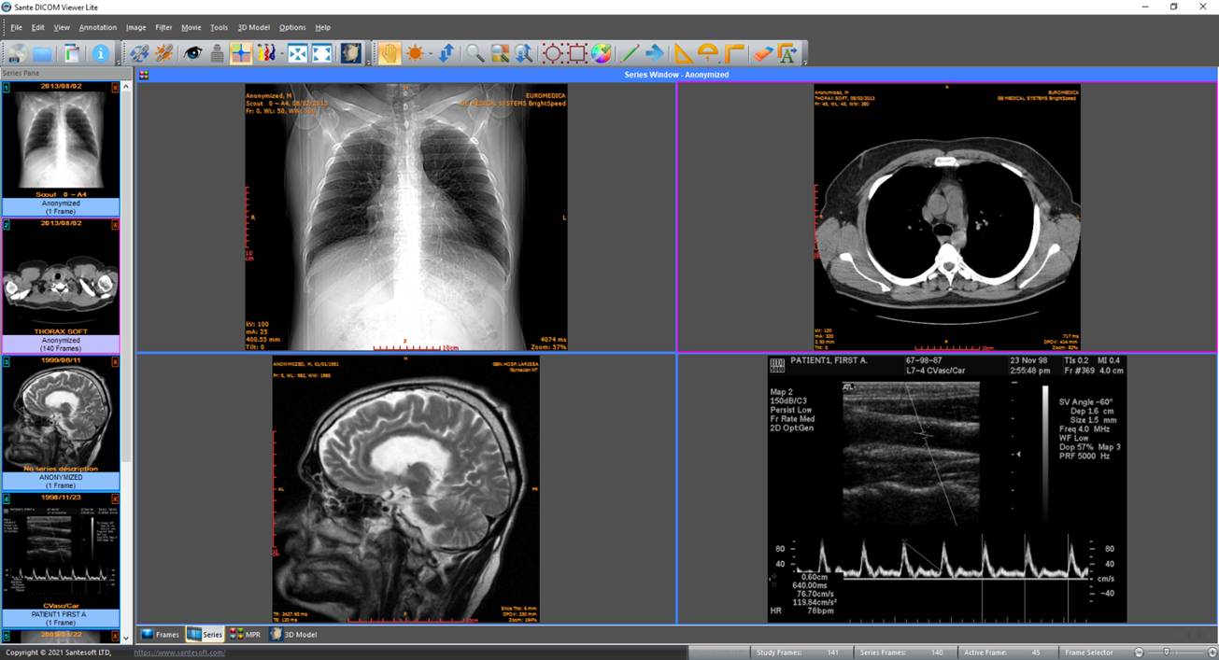Open the Filter menu
The height and width of the screenshot is (660, 1219).
coord(163,27)
